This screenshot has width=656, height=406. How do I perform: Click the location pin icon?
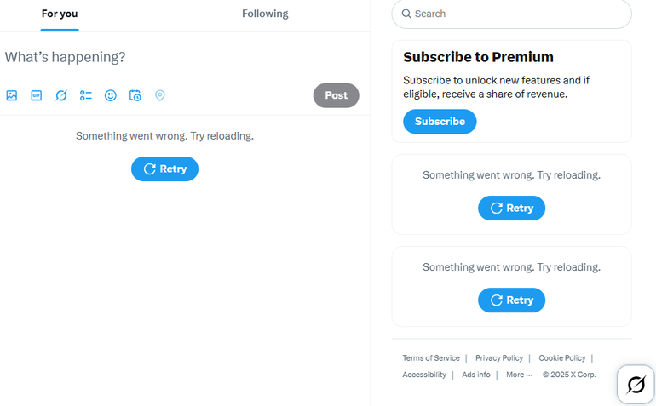click(x=160, y=95)
